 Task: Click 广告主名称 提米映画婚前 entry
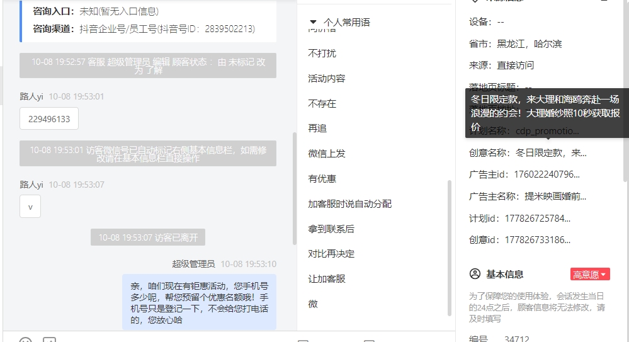pyautogui.click(x=528, y=197)
